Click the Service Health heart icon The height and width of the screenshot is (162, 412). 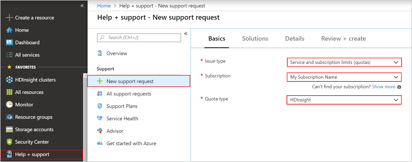100,118
